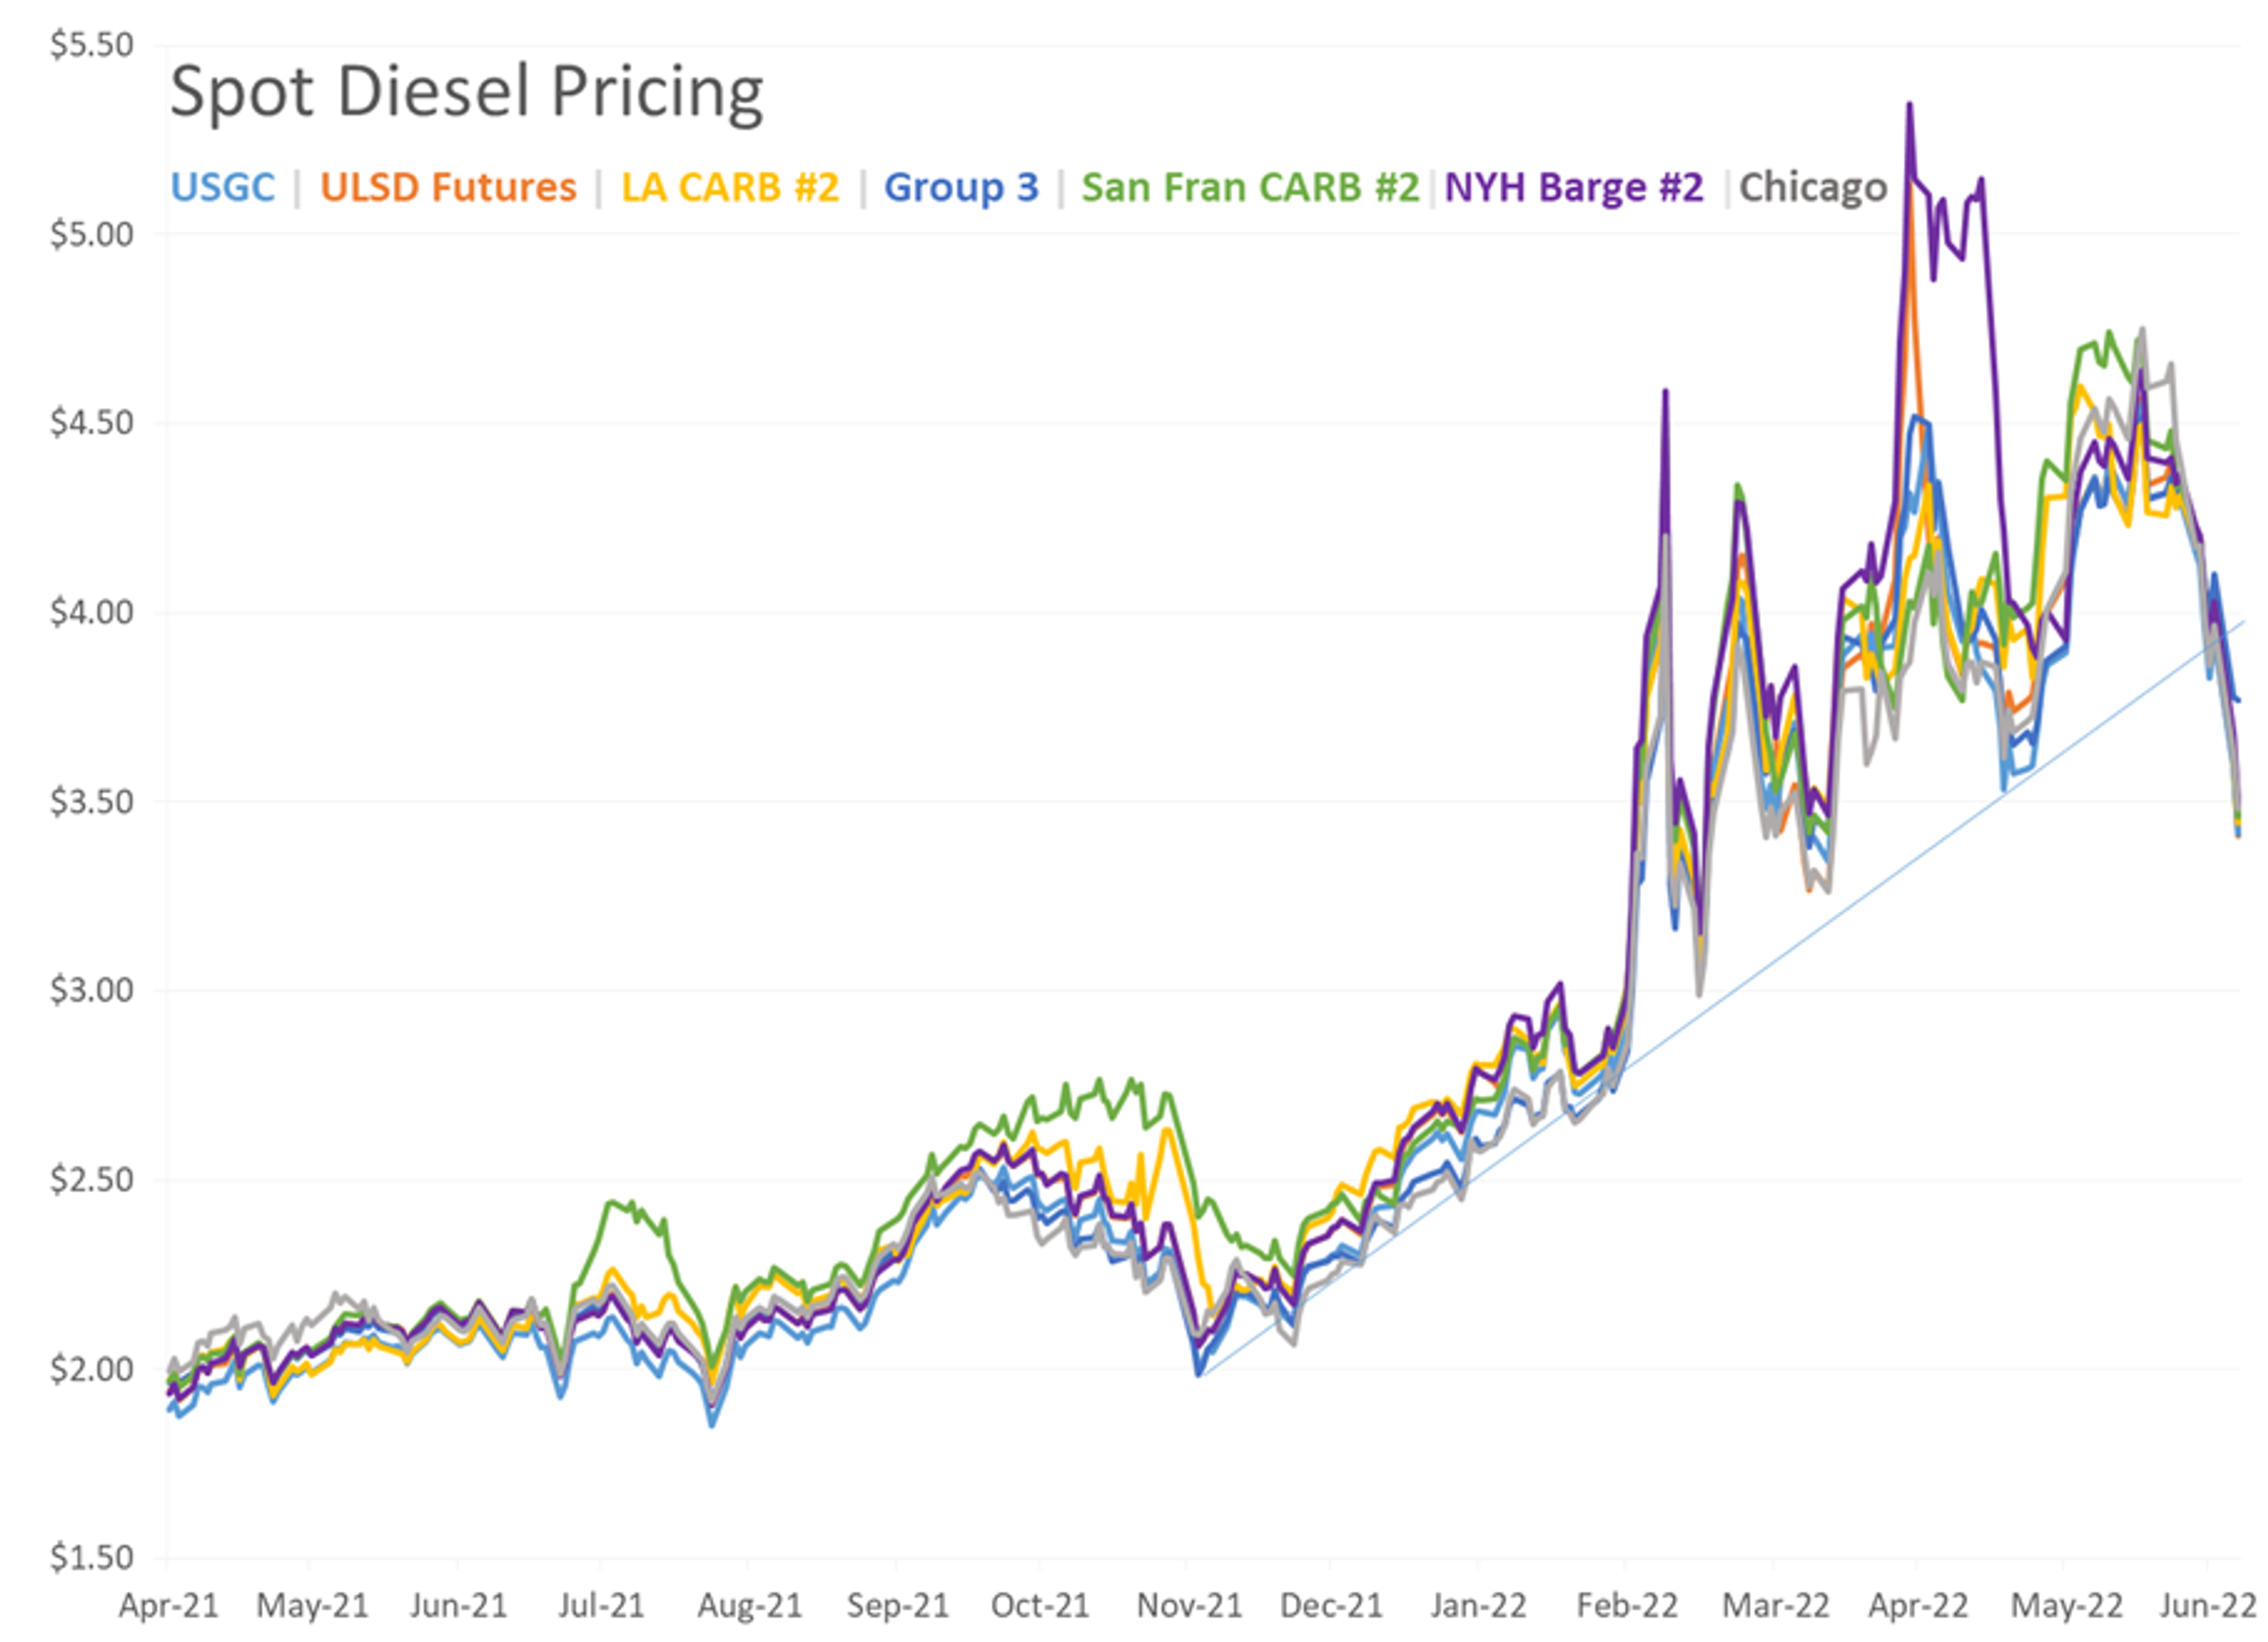Click the 'May-21' x-axis label
This screenshot has width=2268, height=1642.
click(312, 1606)
